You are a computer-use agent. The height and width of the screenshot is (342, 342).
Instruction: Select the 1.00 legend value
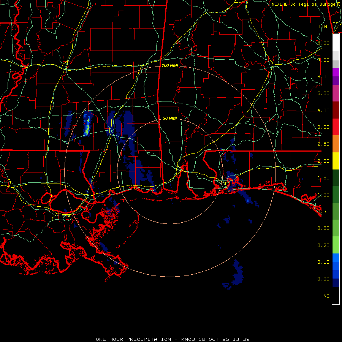pos(323,195)
